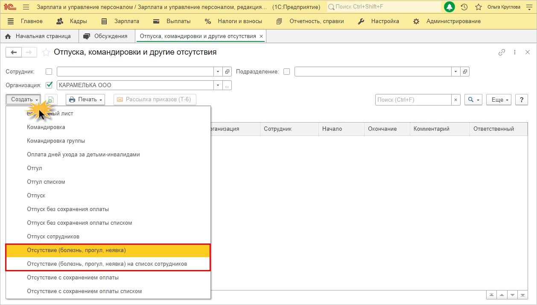
Task: Expand the Сотрудник field dropdown arrow
Action: click(218, 72)
